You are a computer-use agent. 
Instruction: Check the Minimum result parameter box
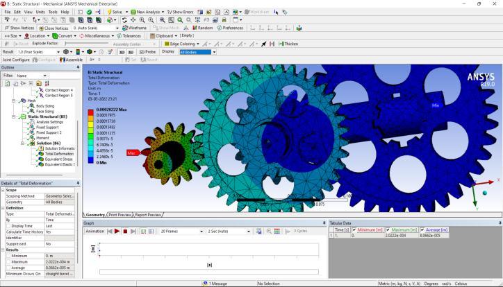(8, 256)
